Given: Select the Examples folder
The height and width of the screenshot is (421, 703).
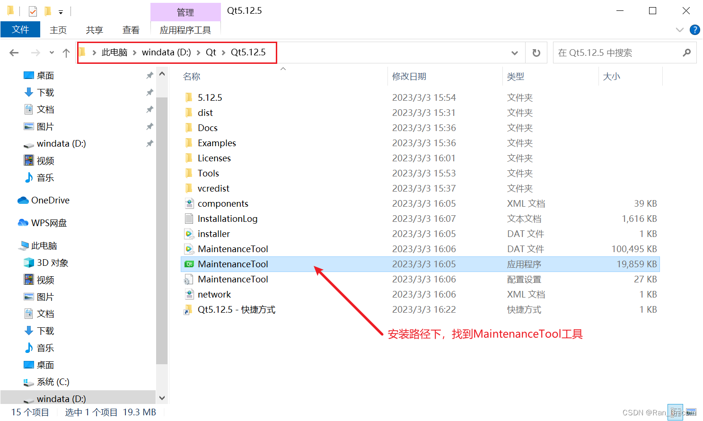Looking at the screenshot, I should [217, 143].
